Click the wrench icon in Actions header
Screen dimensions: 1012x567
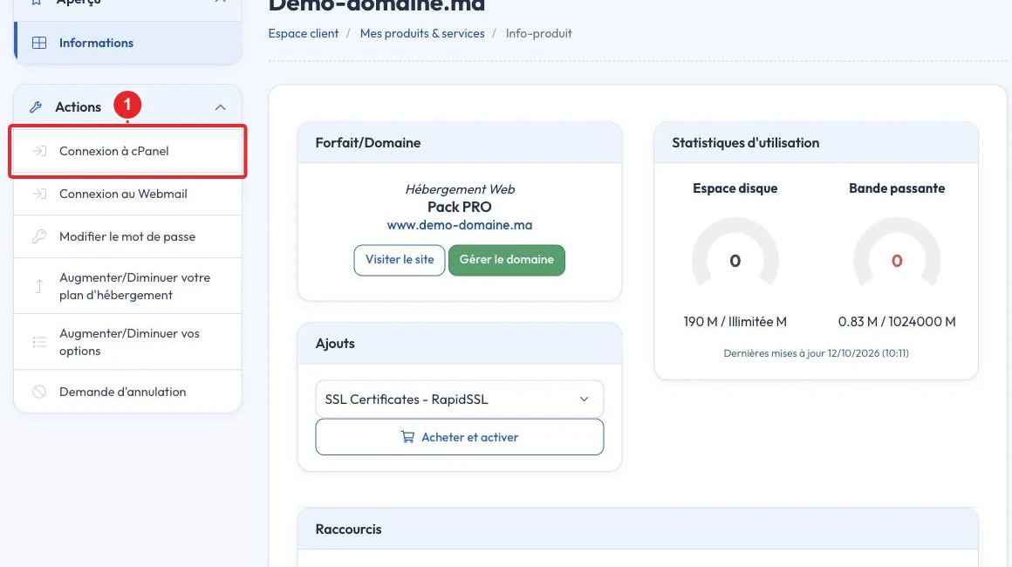36,107
